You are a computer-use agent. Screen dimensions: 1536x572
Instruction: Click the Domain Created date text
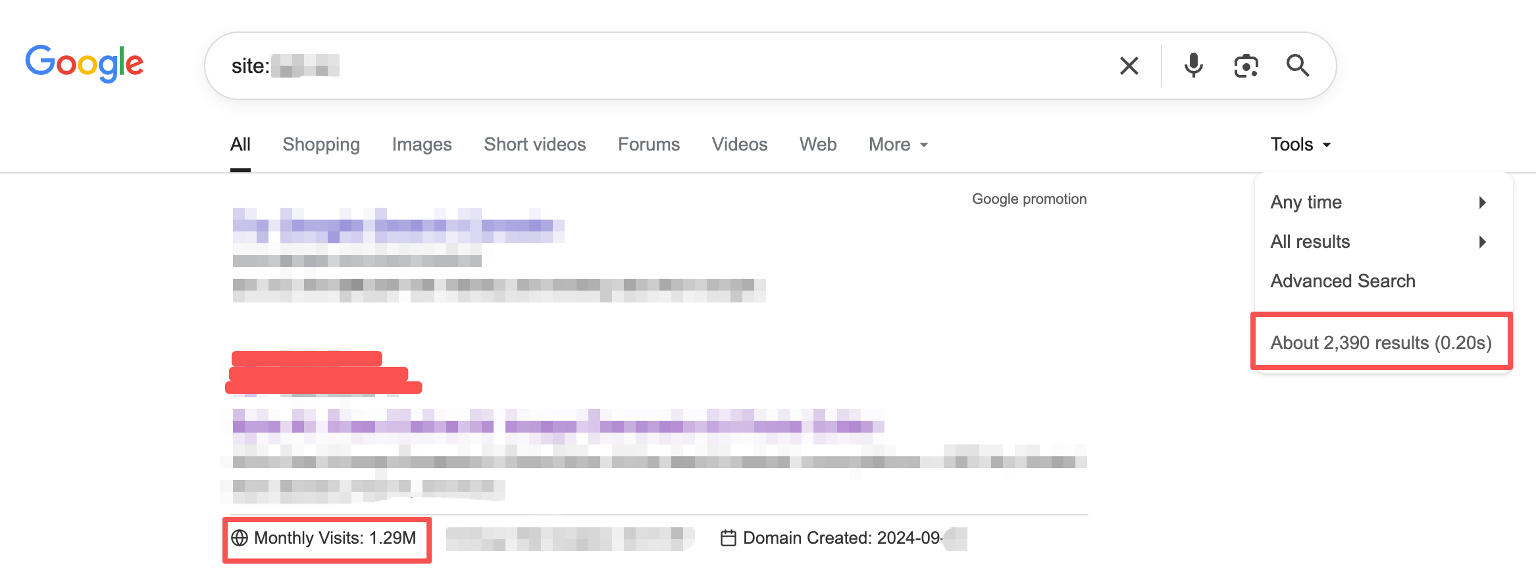tap(842, 538)
